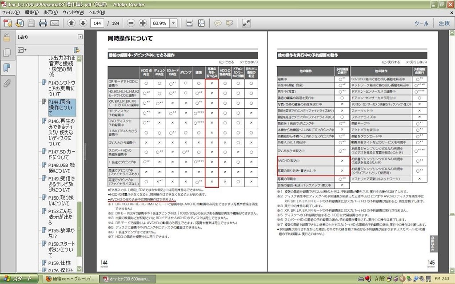Click the scrolling mode fit-width icon

(x=189, y=23)
